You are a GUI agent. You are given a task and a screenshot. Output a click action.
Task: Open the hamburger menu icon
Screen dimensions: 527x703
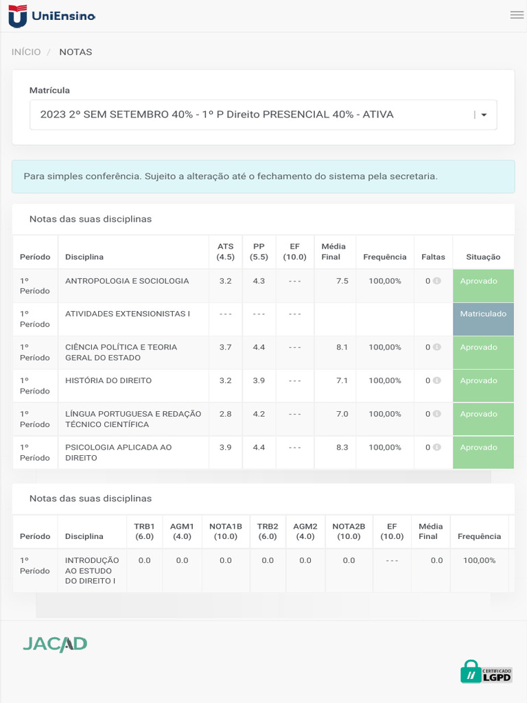(517, 15)
